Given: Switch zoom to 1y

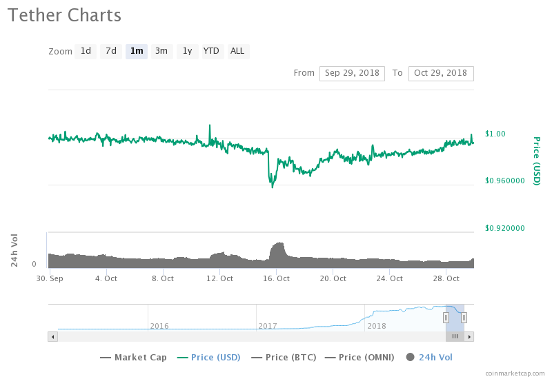Looking at the screenshot, I should pos(187,51).
